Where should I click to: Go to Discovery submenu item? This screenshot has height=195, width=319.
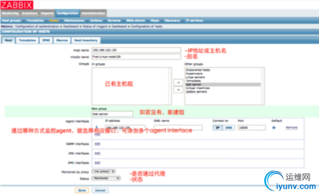[172, 21]
